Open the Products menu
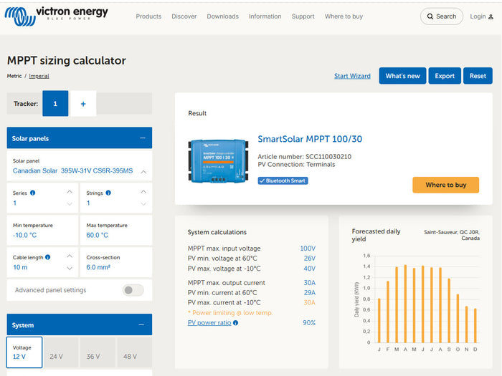The width and height of the screenshot is (502, 376). coord(148,16)
